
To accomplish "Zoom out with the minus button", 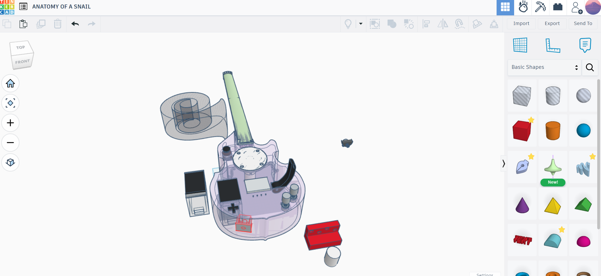I will [10, 143].
